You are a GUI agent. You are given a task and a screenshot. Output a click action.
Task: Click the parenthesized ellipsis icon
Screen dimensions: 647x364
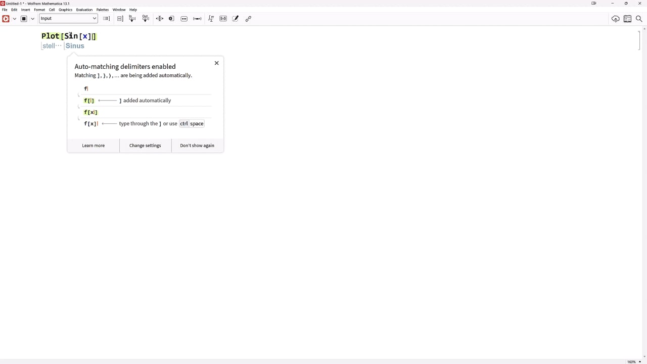click(x=197, y=19)
